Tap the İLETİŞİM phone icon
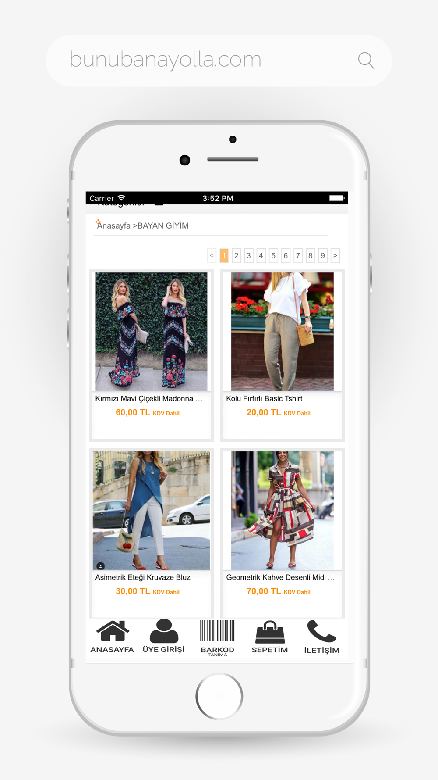The width and height of the screenshot is (438, 780). coord(321,631)
